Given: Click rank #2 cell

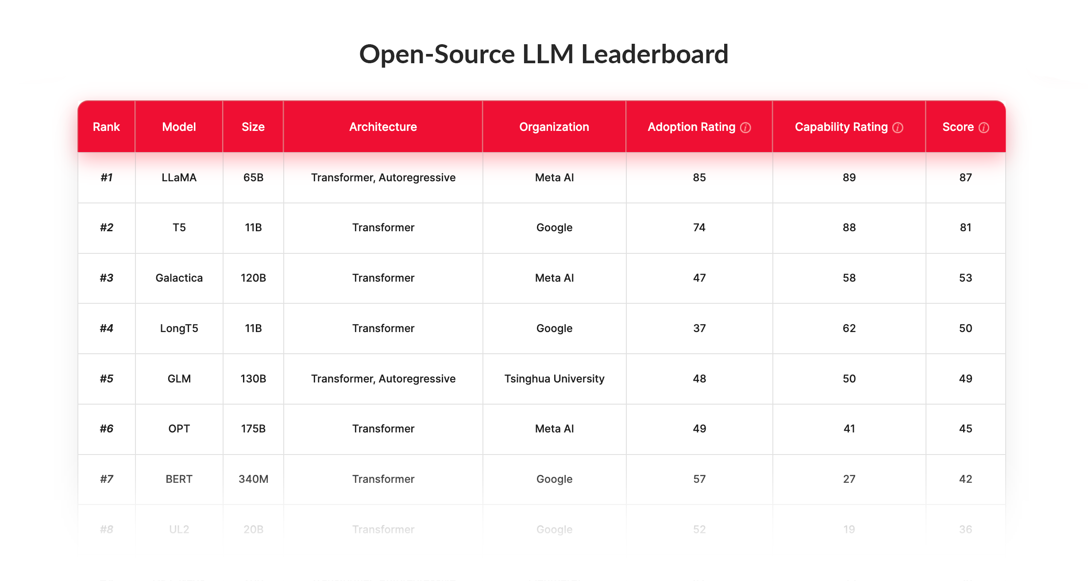Looking at the screenshot, I should point(106,228).
